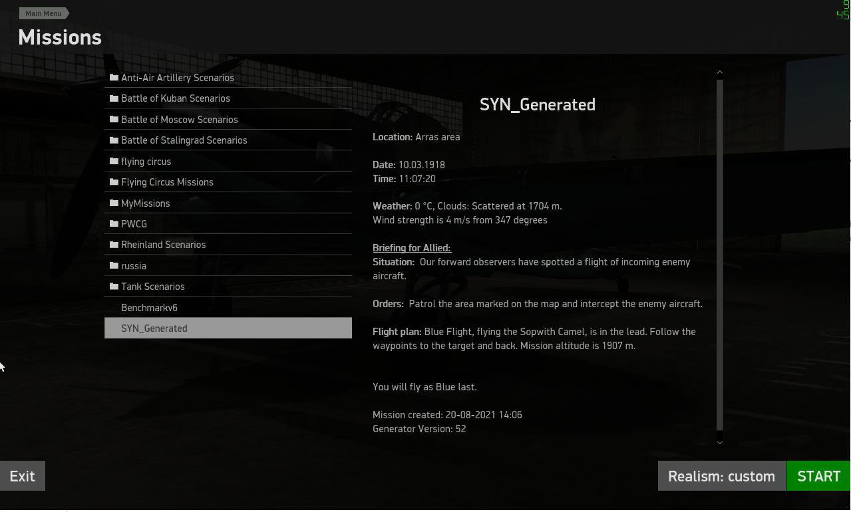Screen dimensions: 851x512
Task: Click the russia folder icon
Action: [x=114, y=265]
